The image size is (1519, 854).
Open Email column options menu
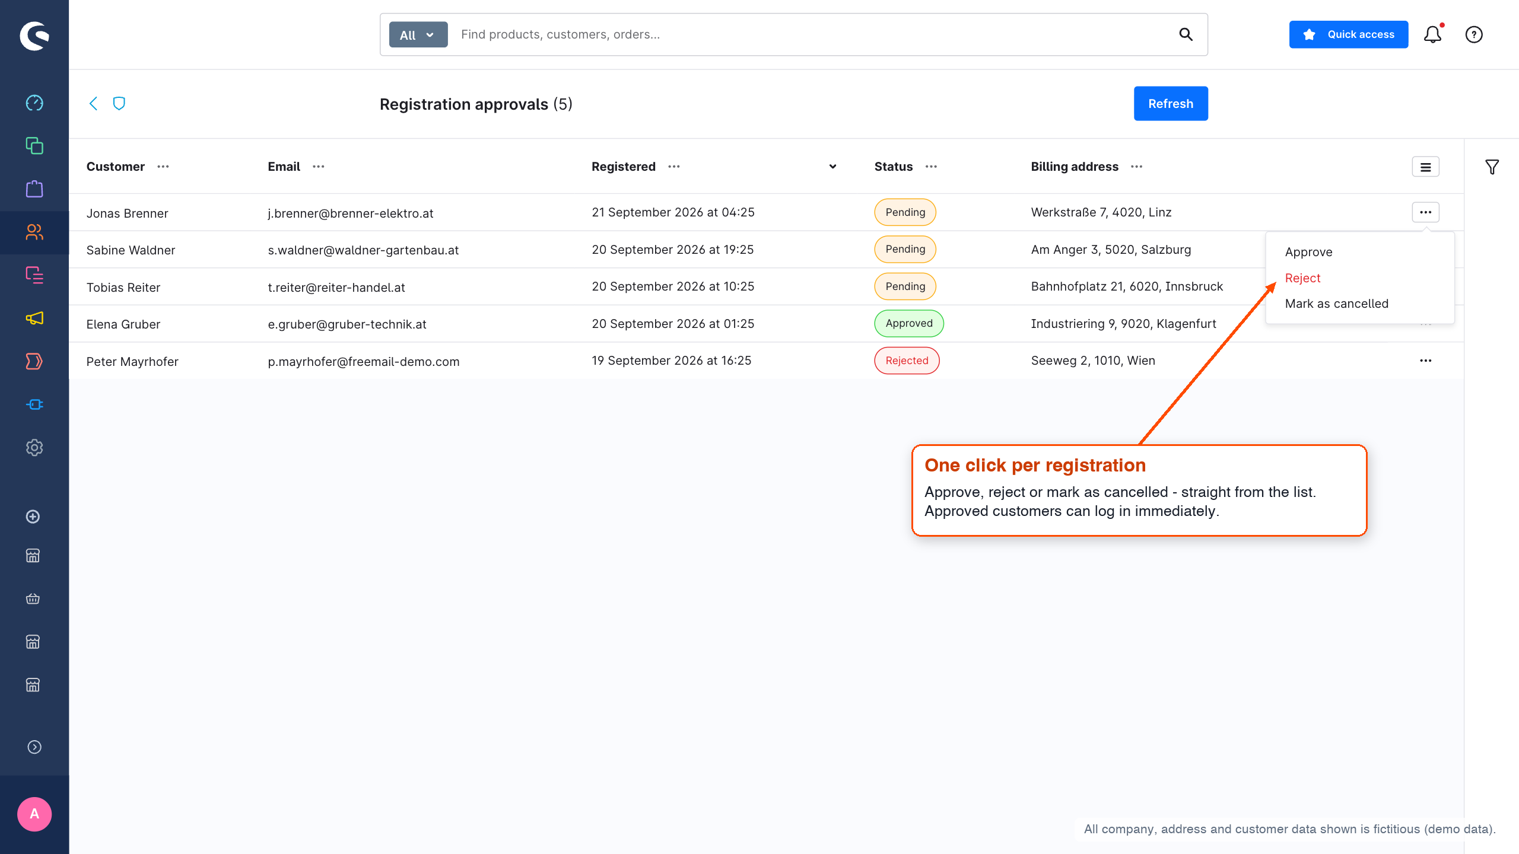tap(319, 167)
